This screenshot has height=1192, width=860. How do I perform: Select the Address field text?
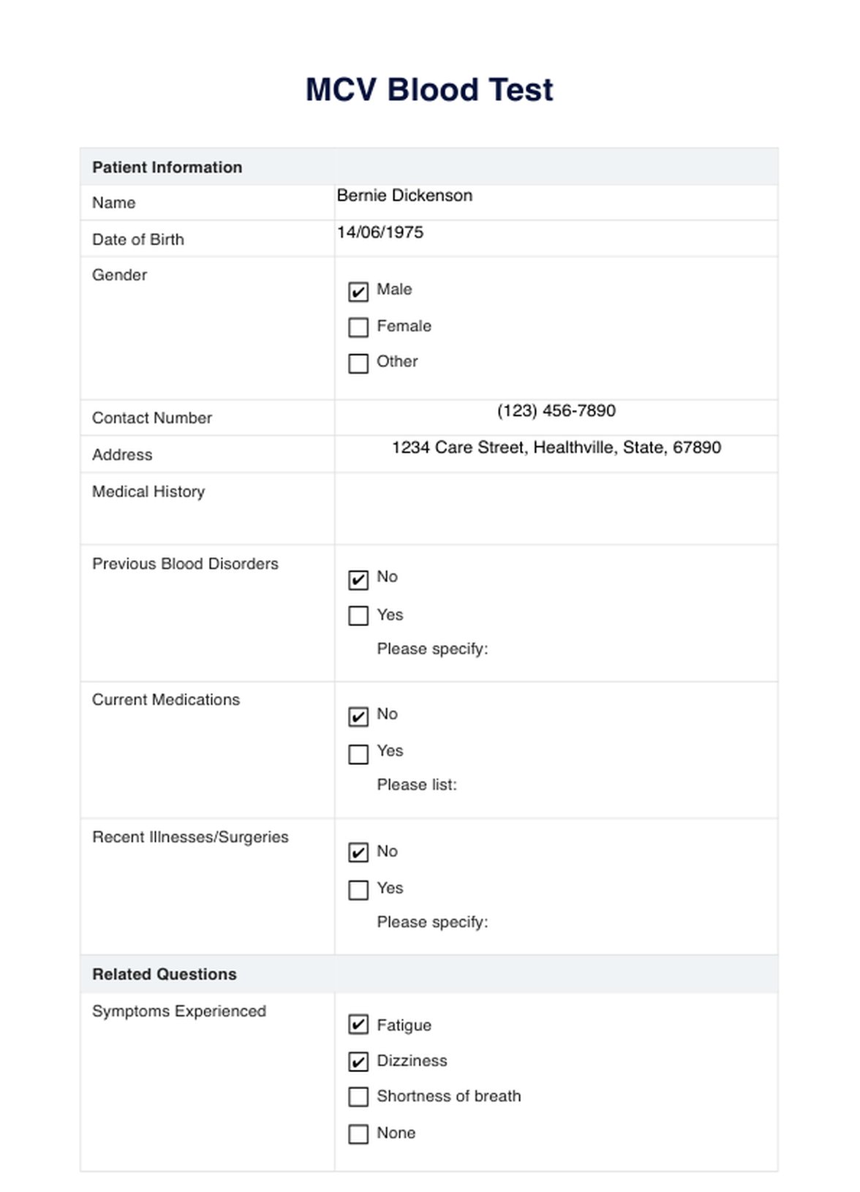click(x=556, y=448)
